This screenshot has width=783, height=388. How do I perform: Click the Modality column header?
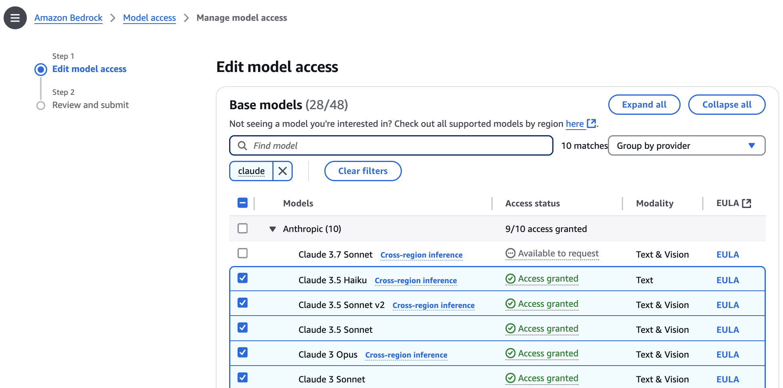655,203
